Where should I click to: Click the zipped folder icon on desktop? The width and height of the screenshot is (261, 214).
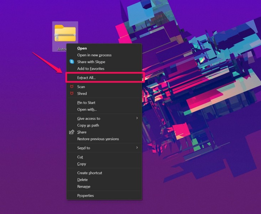(65, 34)
